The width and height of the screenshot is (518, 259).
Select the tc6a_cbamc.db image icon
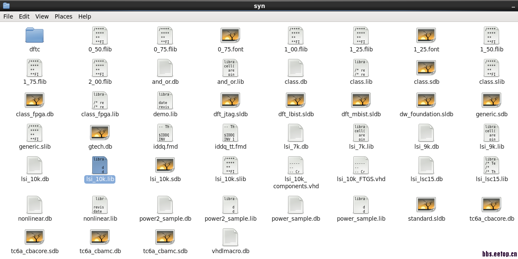point(100,237)
